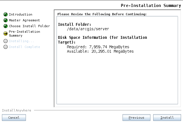The width and height of the screenshot is (183, 122).
Task: Click the Master Agreement green checkmark icon
Action: [x=6, y=20]
